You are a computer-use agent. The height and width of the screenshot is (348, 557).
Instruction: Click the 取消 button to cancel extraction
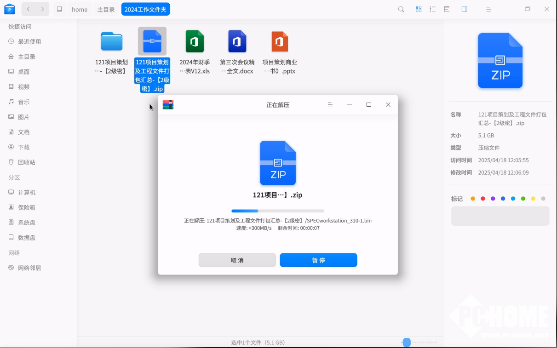pos(237,260)
